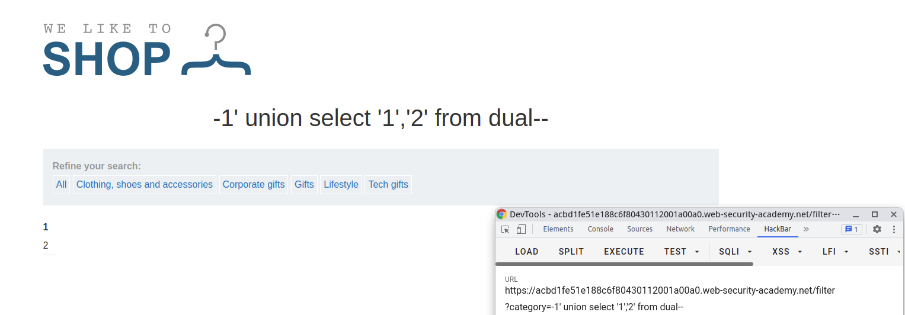This screenshot has height=315, width=905.
Task: Open DevTools three-dot options menu
Action: [x=894, y=229]
